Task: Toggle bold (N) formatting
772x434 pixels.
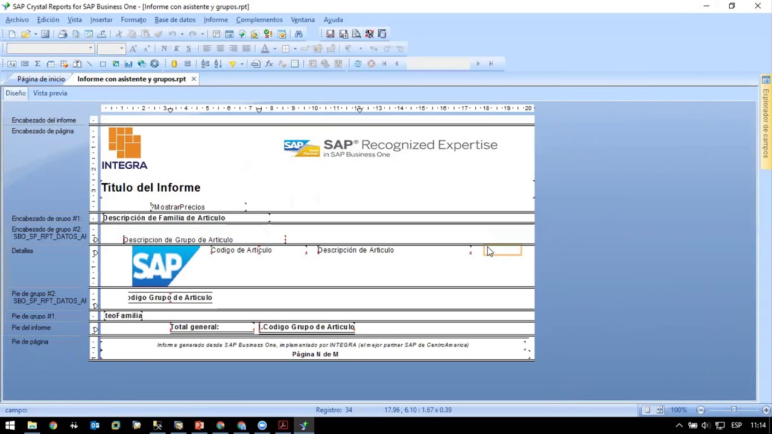Action: [x=164, y=48]
